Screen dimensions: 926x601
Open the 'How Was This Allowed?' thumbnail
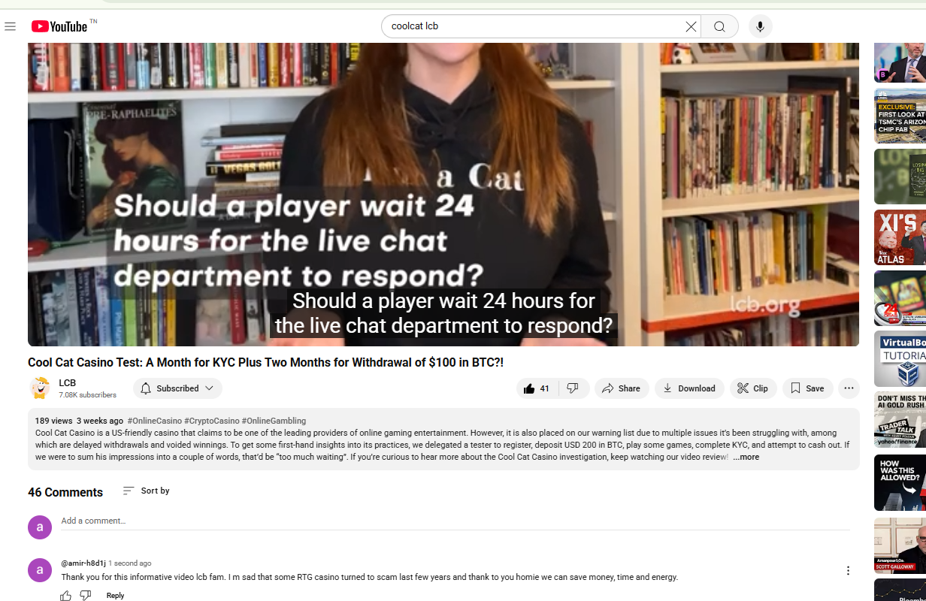click(900, 483)
